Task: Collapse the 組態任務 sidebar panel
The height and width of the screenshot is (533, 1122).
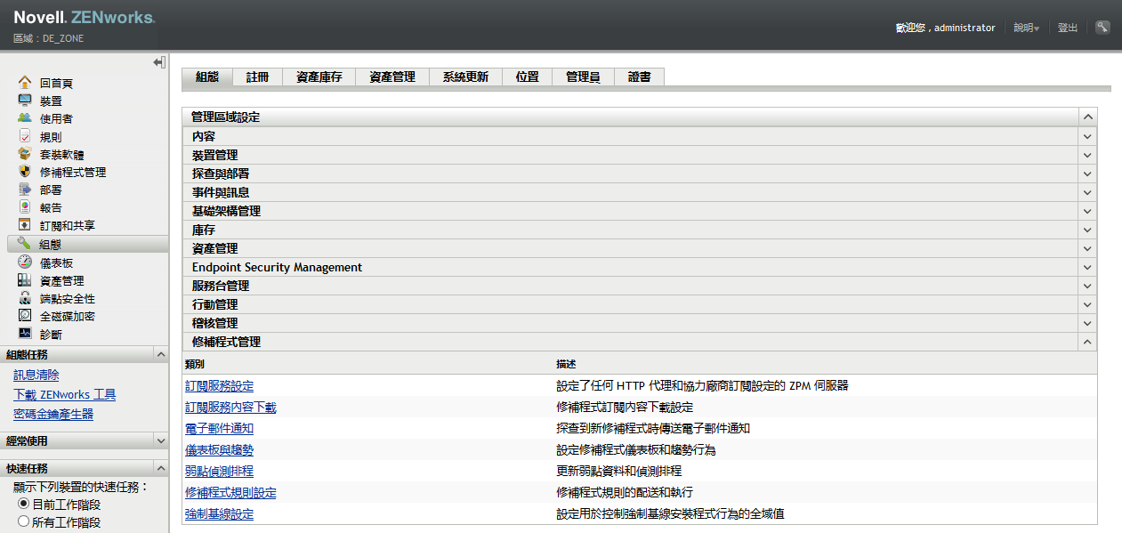Action: (x=160, y=354)
